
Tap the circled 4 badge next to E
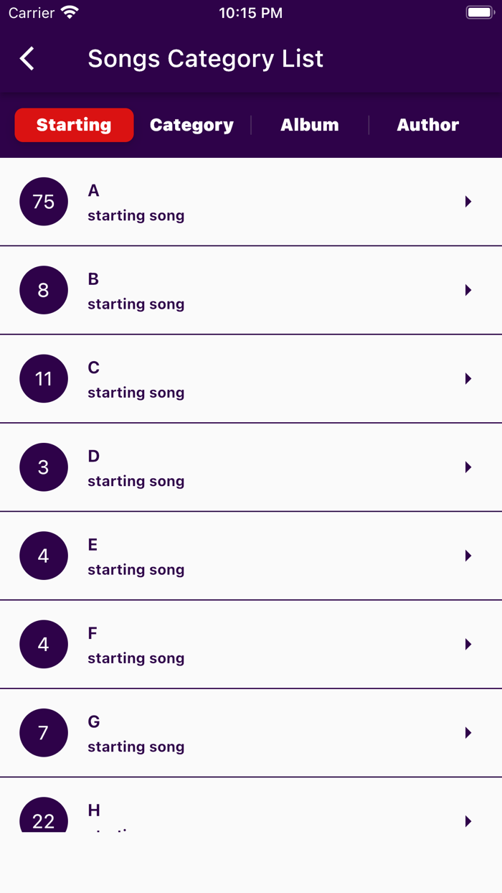pyautogui.click(x=43, y=556)
